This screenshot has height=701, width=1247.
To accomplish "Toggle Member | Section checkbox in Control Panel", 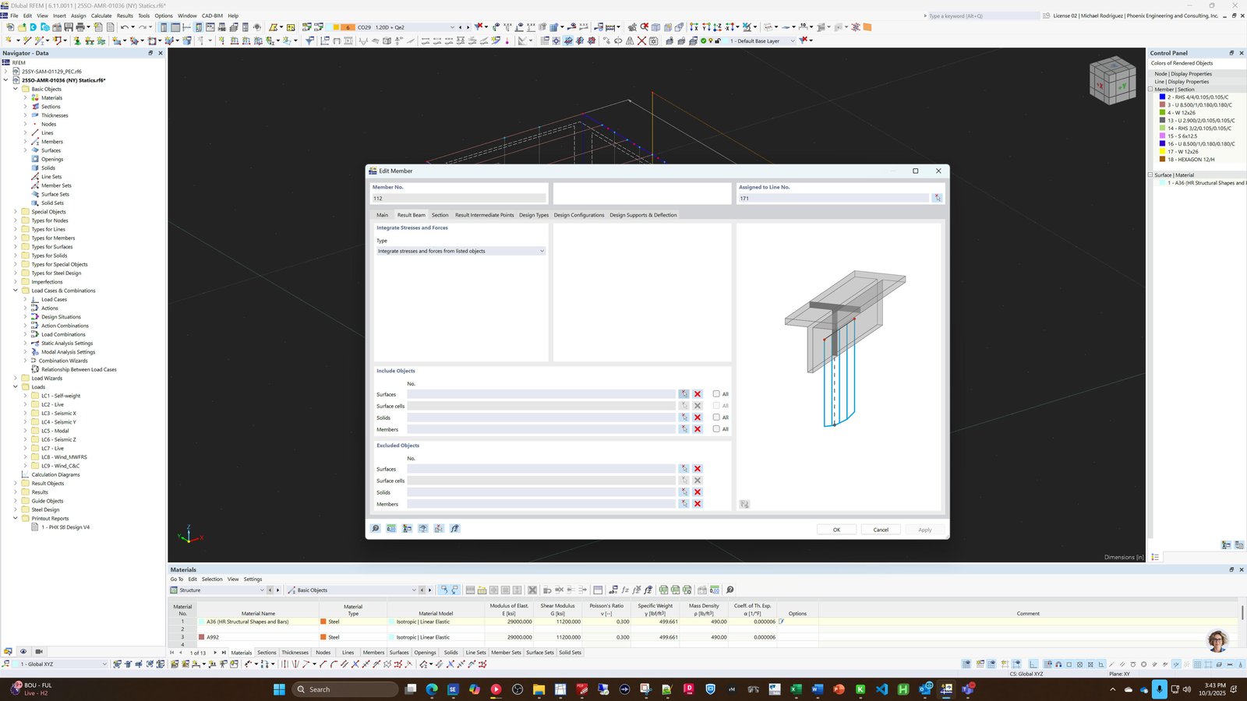I will [x=1151, y=90].
